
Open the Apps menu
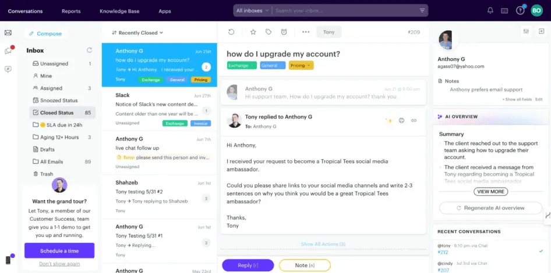[164, 11]
